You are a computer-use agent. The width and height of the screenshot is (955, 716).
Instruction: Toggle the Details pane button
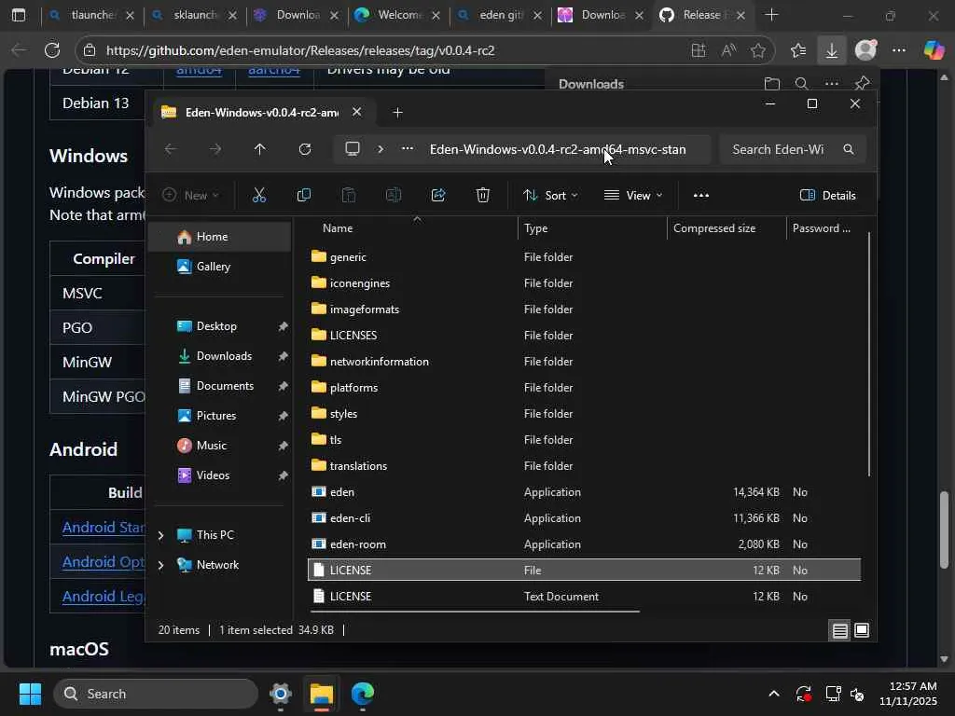click(828, 195)
